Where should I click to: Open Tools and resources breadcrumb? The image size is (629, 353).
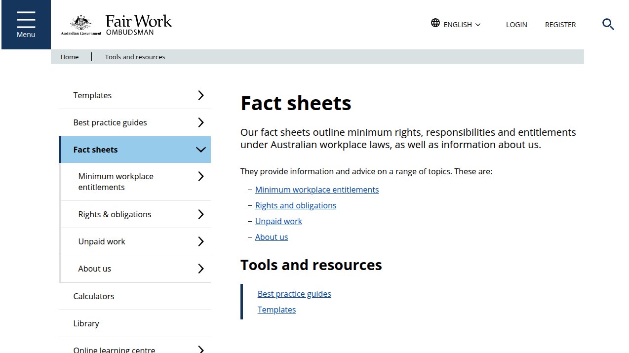[135, 57]
